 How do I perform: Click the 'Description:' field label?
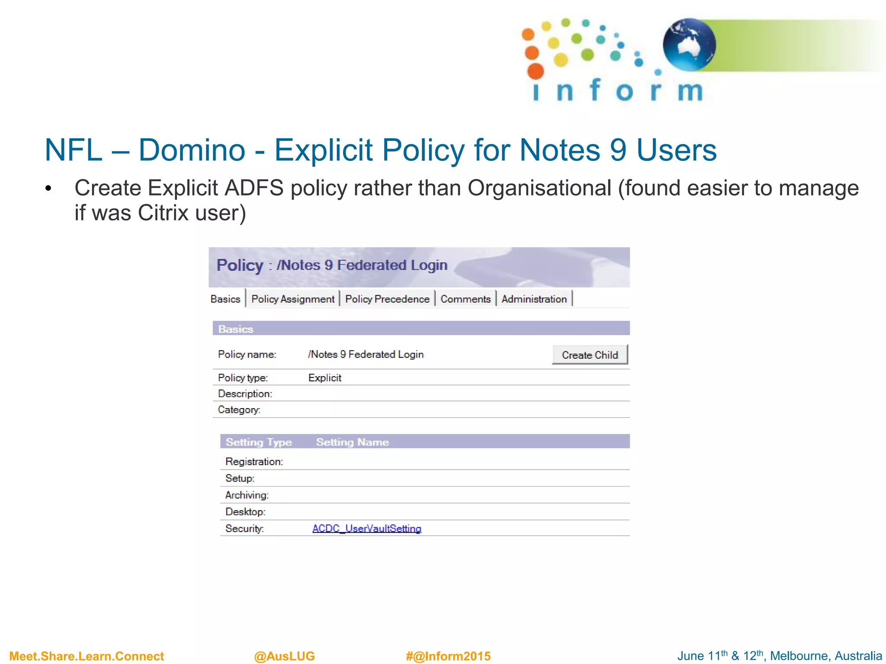[x=245, y=394]
